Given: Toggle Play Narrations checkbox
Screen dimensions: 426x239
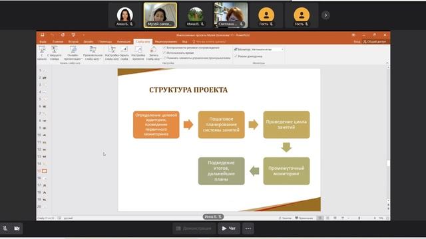Looking at the screenshot, I should tap(164, 48).
